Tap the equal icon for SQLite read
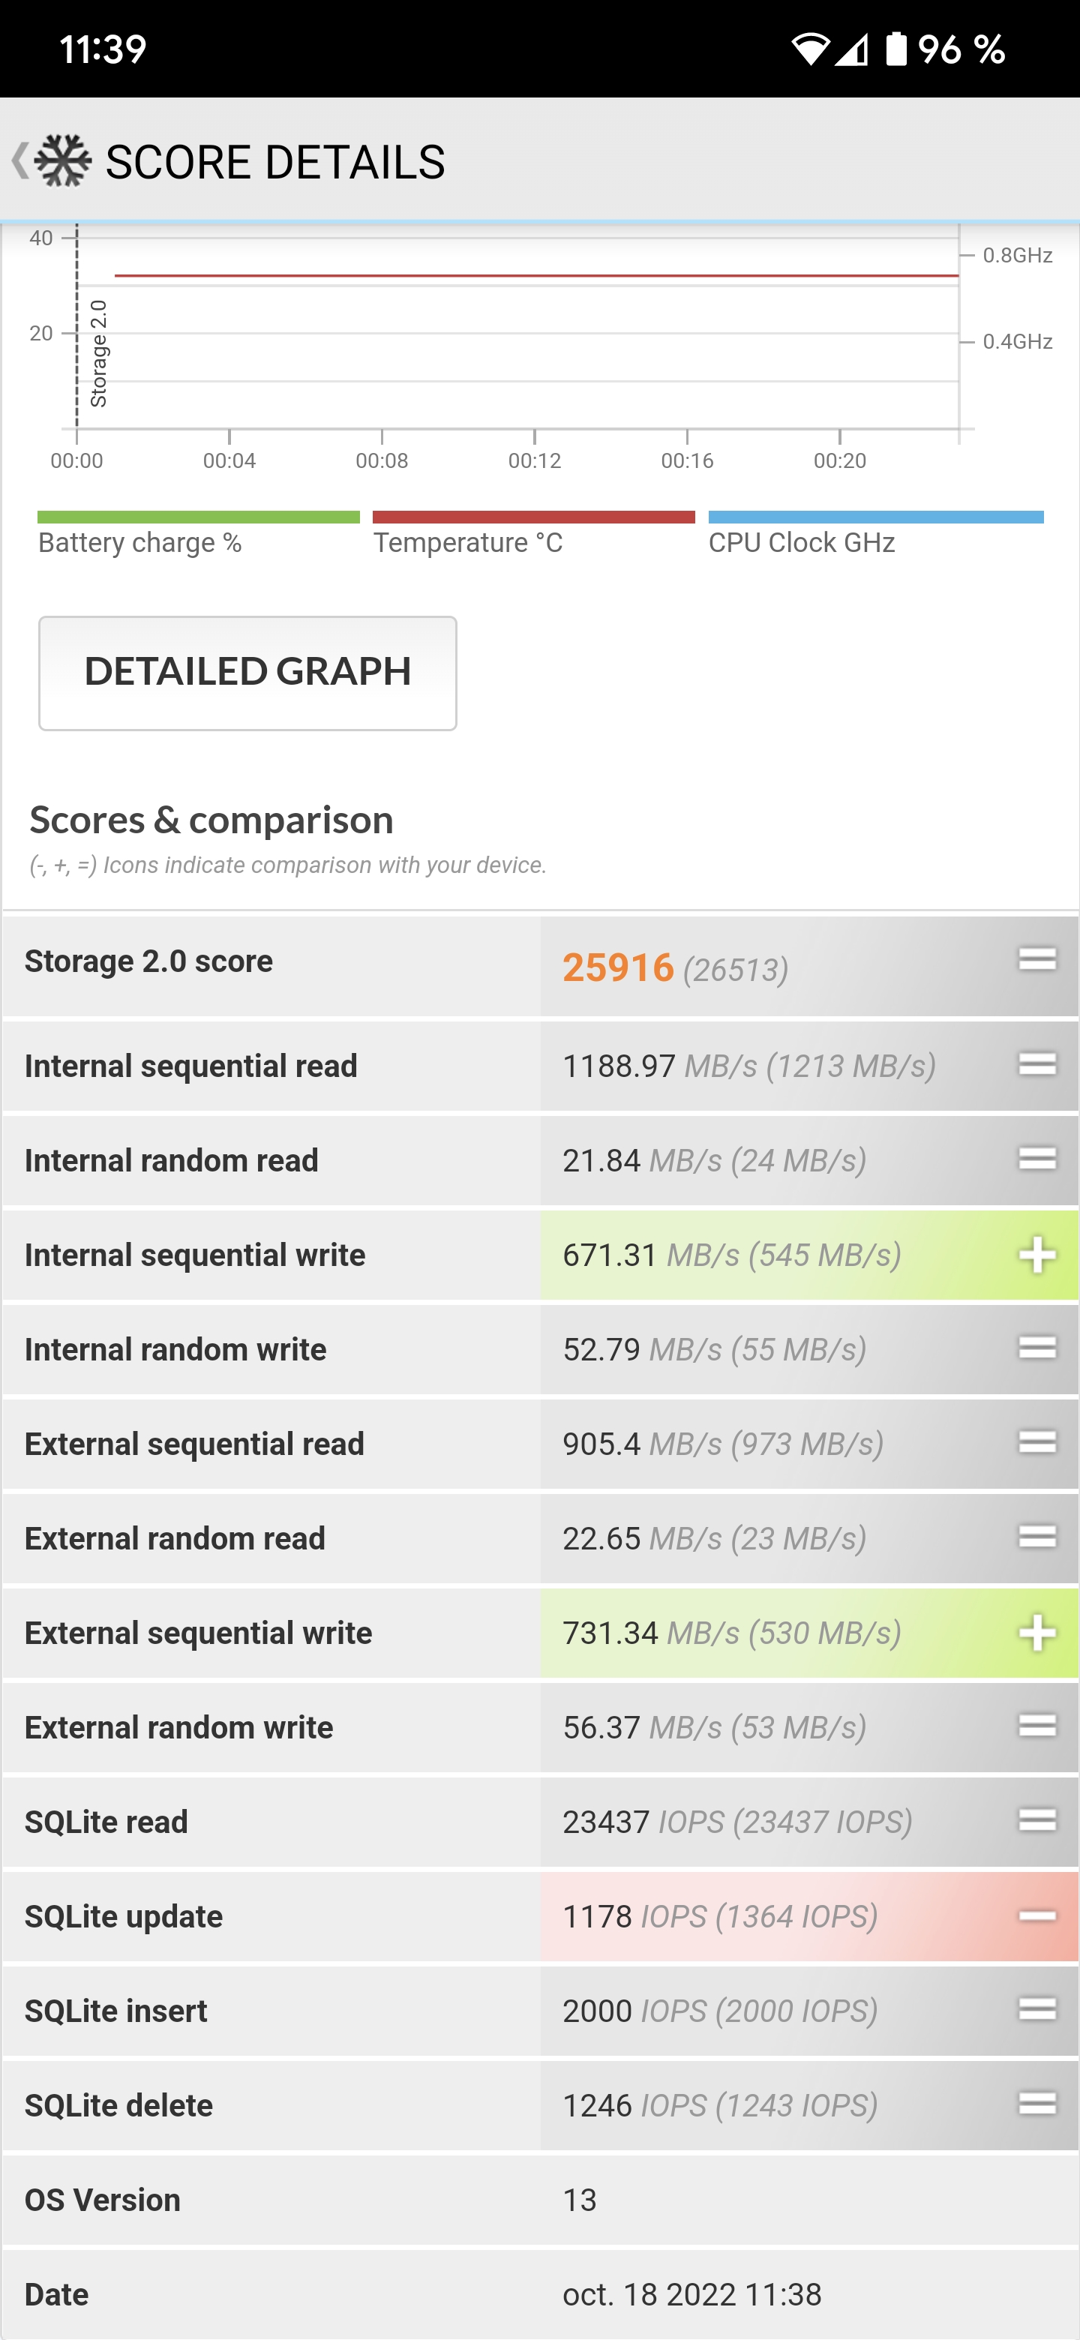This screenshot has width=1080, height=2340. pyautogui.click(x=1036, y=1820)
